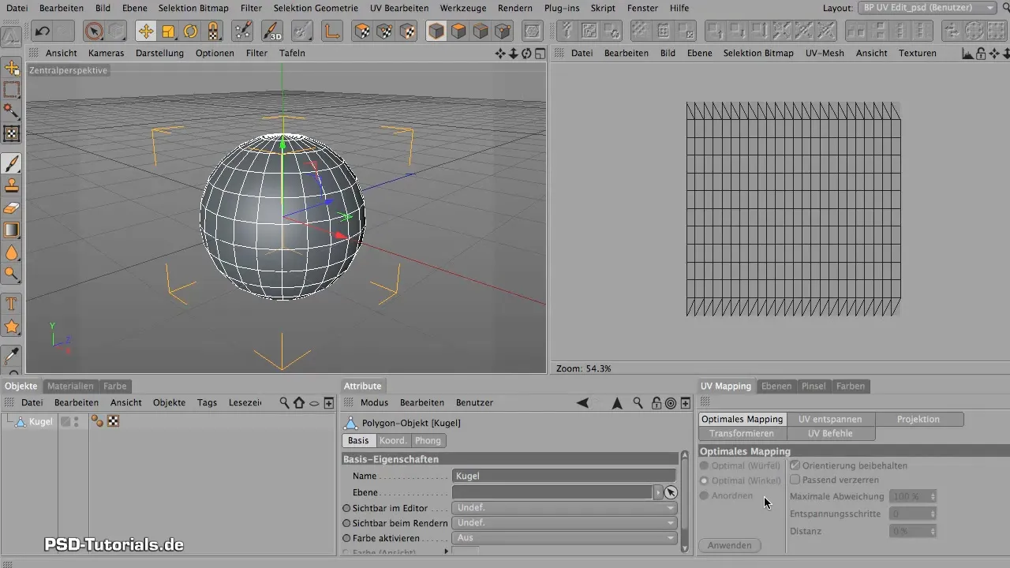The image size is (1010, 568).
Task: Expand the Ebene field arrow button
Action: (x=658, y=492)
